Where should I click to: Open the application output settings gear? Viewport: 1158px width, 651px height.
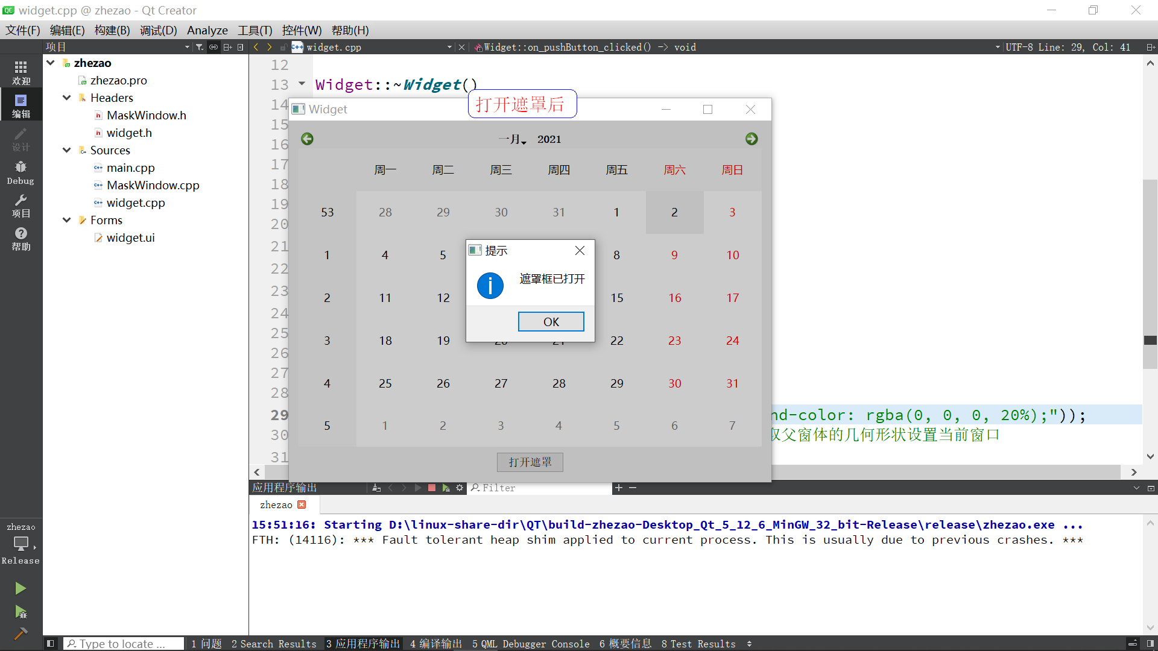click(460, 488)
